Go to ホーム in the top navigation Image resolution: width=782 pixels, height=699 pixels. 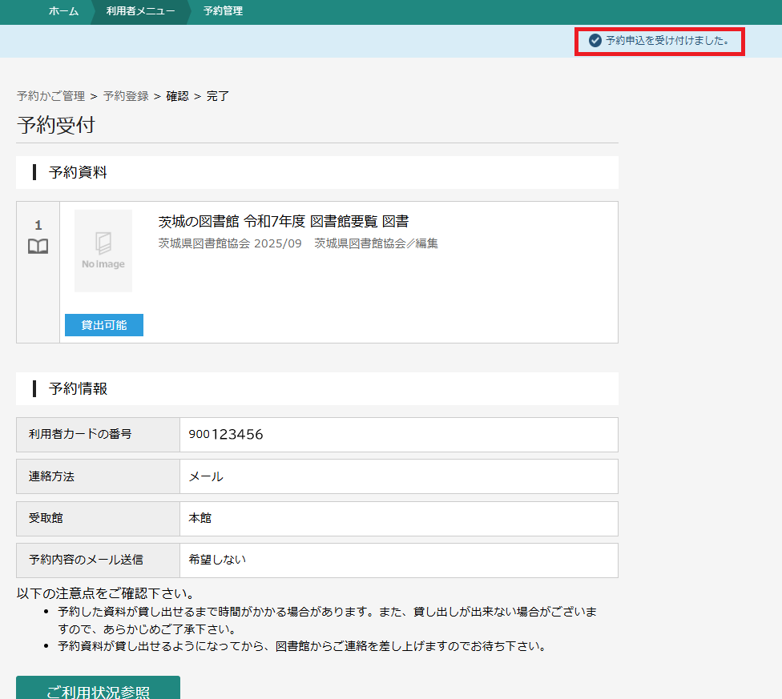click(x=63, y=11)
